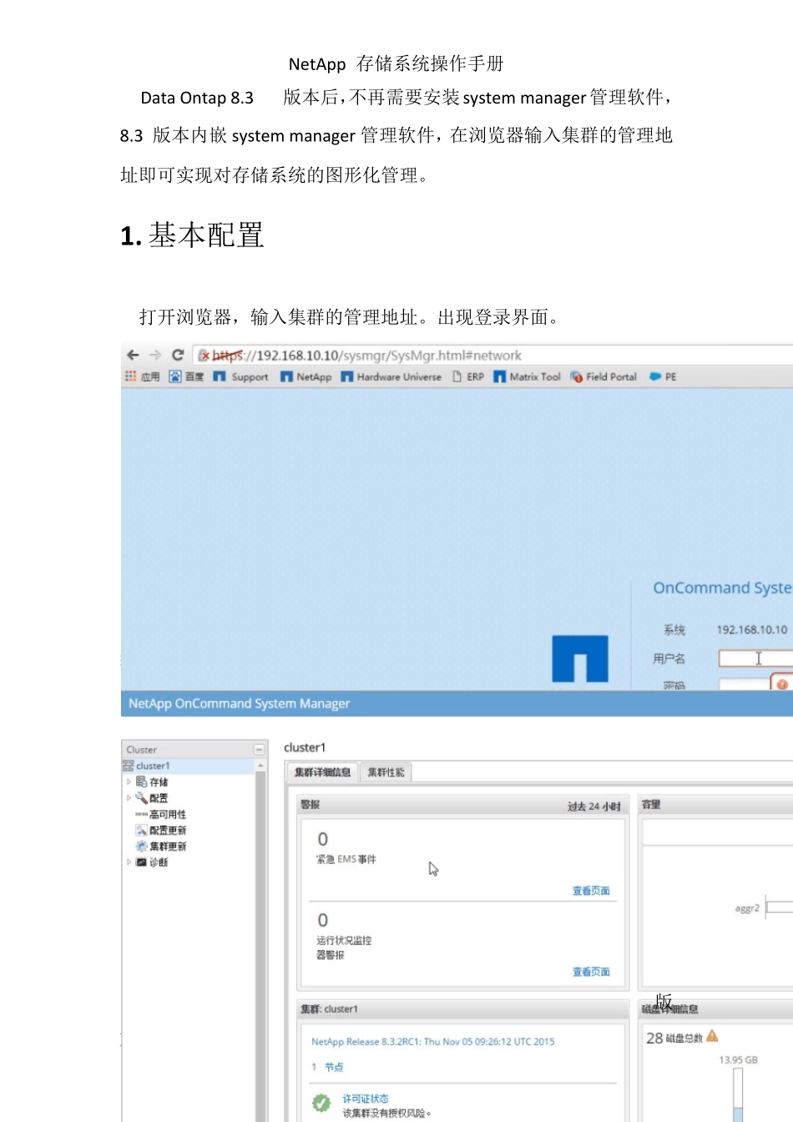Open the Hardware Universe bookmark
The image size is (793, 1122).
tap(391, 377)
